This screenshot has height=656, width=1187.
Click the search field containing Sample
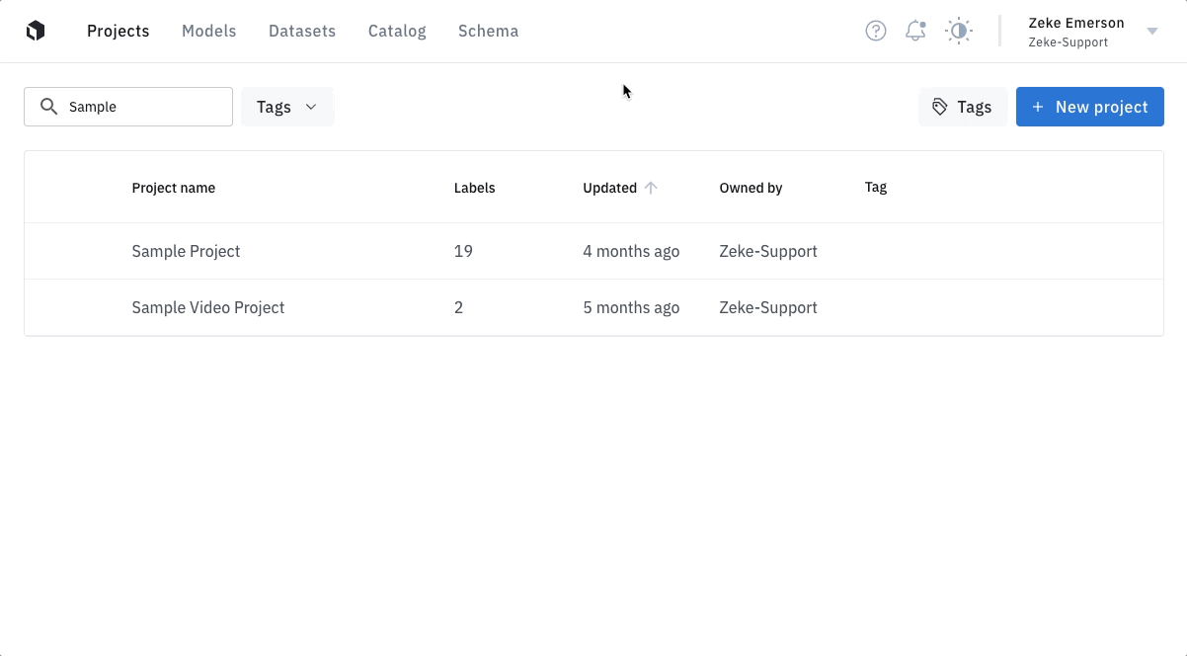[128, 107]
